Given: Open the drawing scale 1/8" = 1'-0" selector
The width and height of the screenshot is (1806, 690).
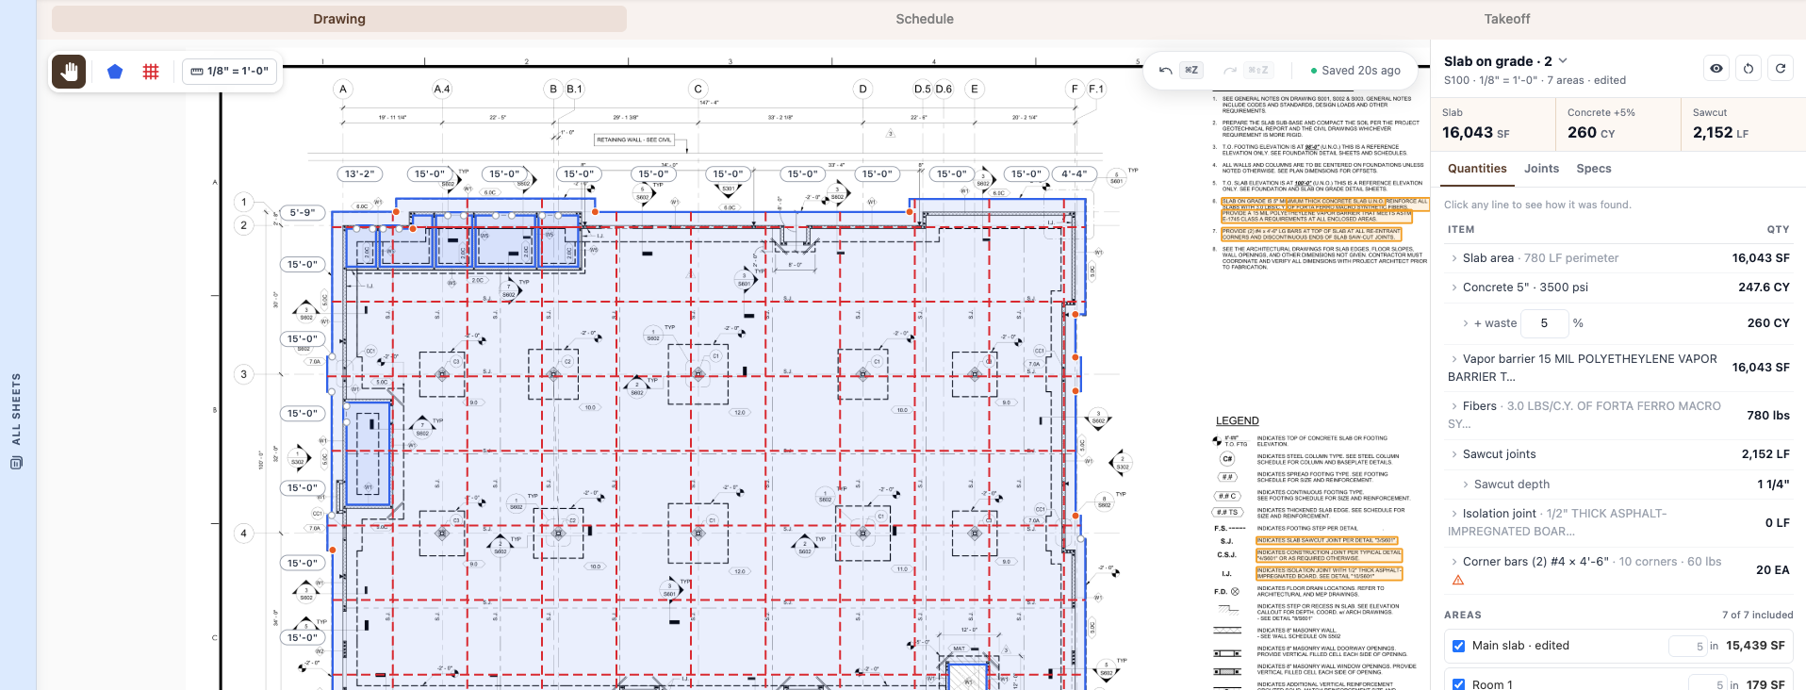Looking at the screenshot, I should 230,72.
